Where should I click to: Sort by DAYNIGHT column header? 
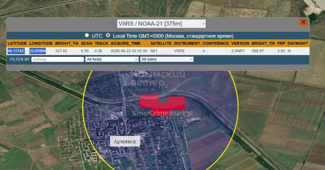(298, 43)
